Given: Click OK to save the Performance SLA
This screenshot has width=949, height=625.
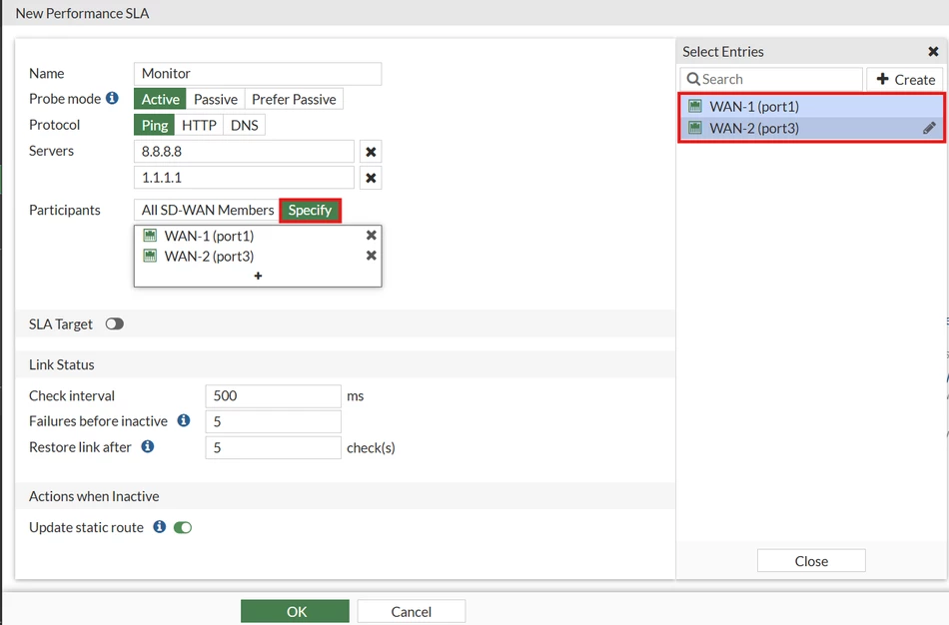Looking at the screenshot, I should tap(296, 612).
